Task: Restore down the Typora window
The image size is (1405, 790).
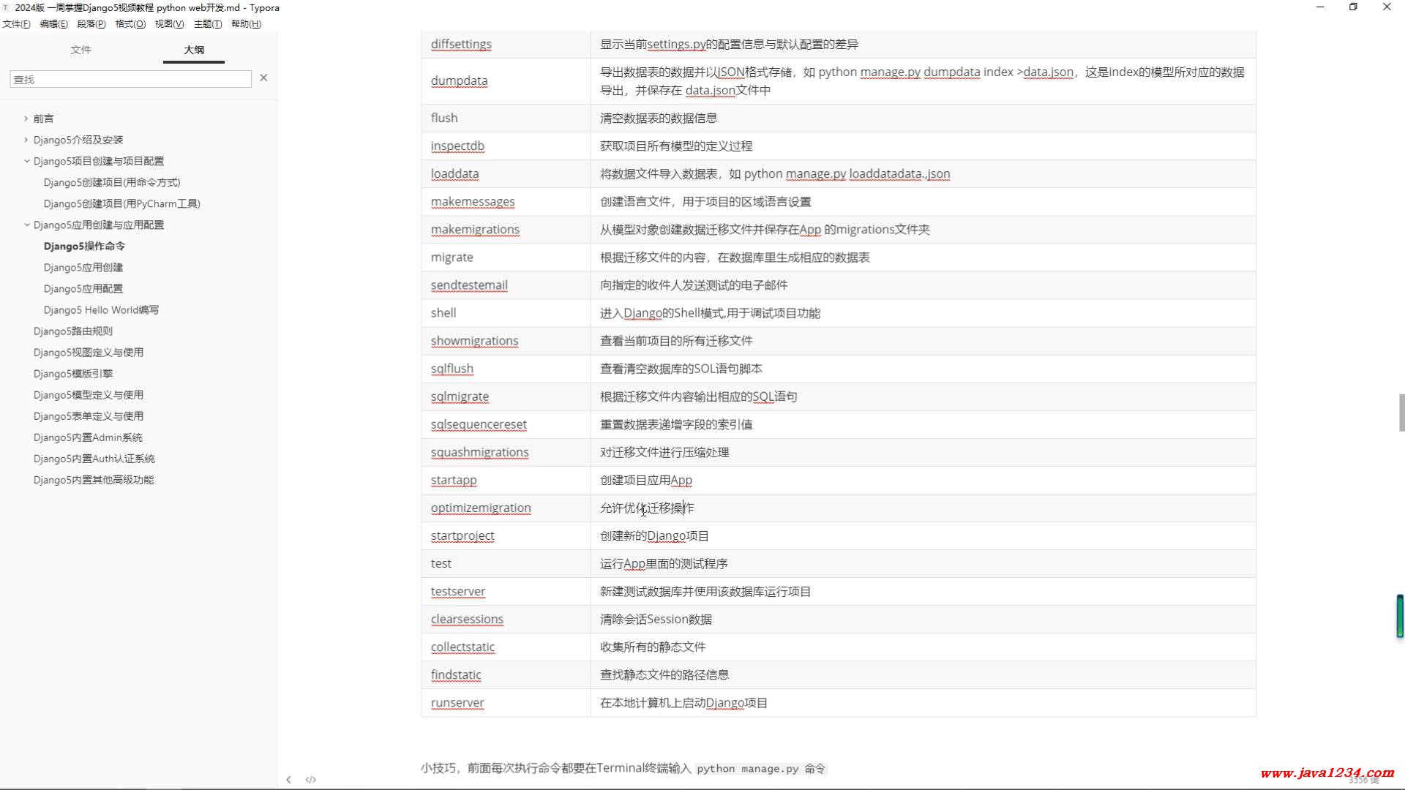Action: pyautogui.click(x=1353, y=7)
